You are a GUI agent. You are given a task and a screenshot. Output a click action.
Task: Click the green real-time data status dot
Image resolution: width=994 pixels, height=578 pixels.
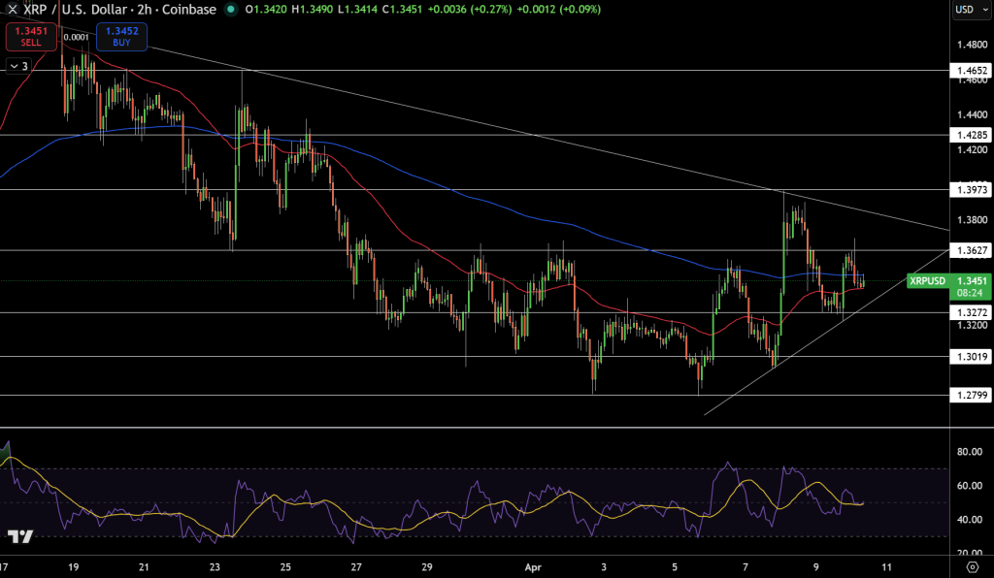click(229, 11)
